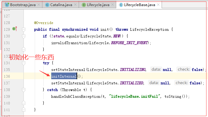This screenshot has height=117, width=208.
Task: Click line number 131 in the gutter
Action: [x=7, y=43]
